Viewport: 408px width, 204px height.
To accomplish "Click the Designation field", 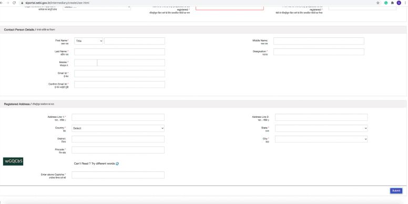I will 319,52.
